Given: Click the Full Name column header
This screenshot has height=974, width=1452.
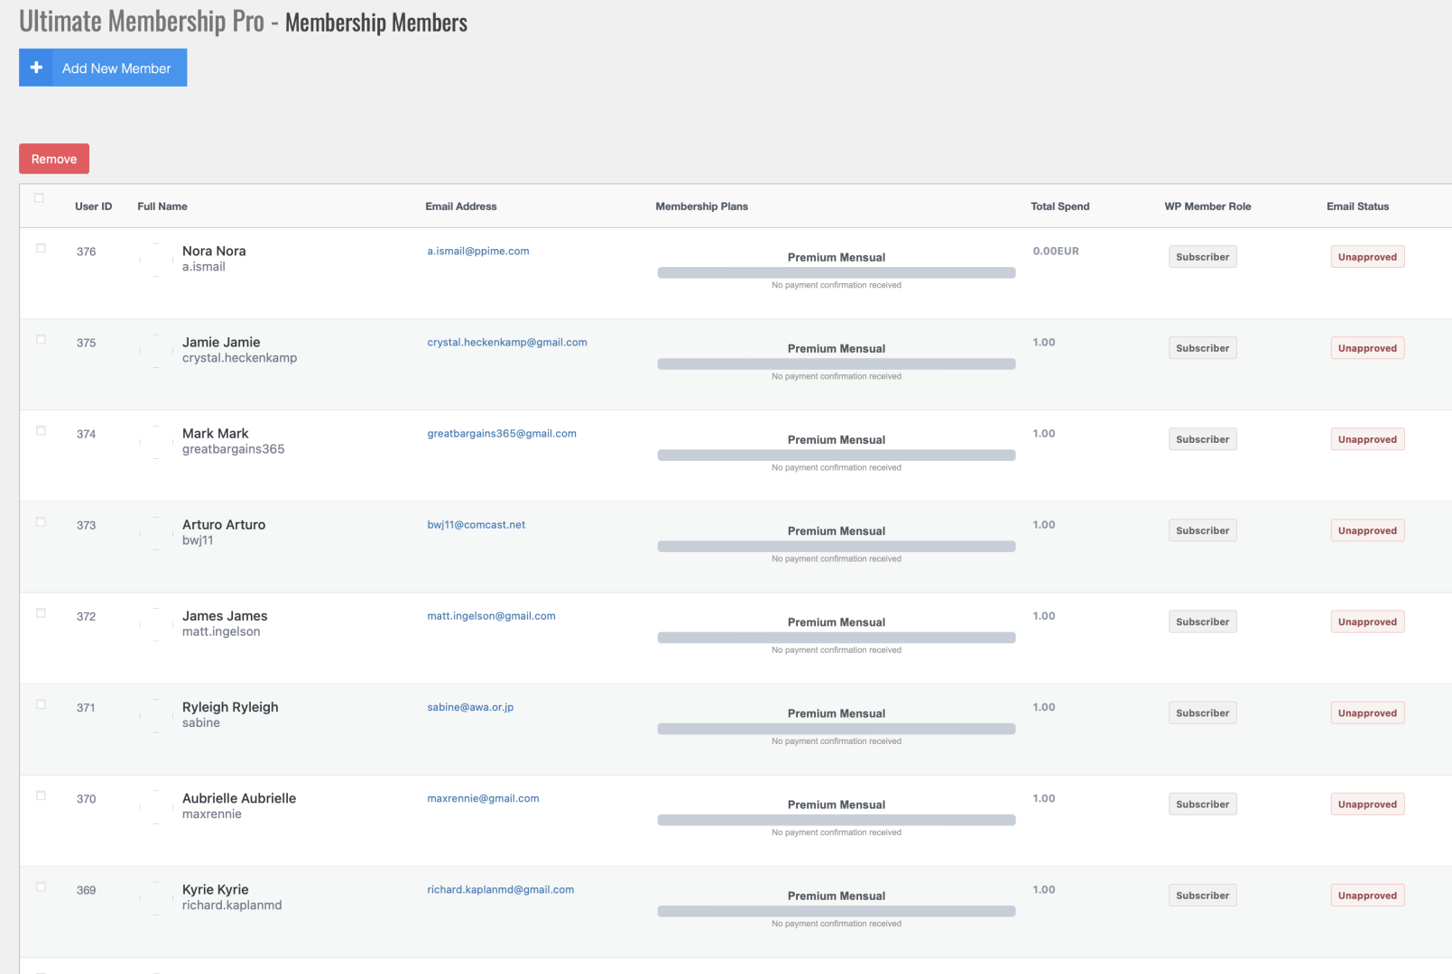Looking at the screenshot, I should coord(162,207).
